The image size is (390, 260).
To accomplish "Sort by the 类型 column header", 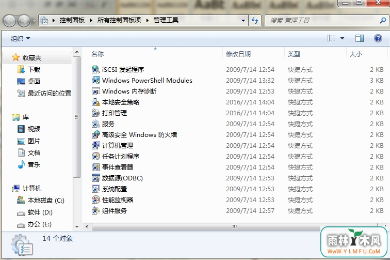I will pyautogui.click(x=294, y=54).
